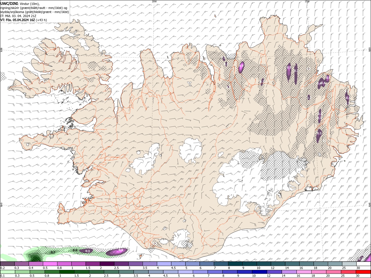This screenshot has height=278, width=371.
Task: Click the 15W longitude label
Action: (307, 1)
